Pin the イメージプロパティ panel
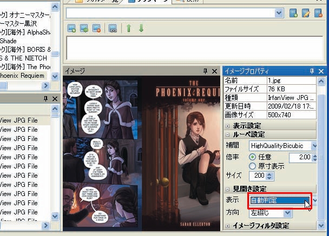This screenshot has width=329, height=236. (x=312, y=71)
